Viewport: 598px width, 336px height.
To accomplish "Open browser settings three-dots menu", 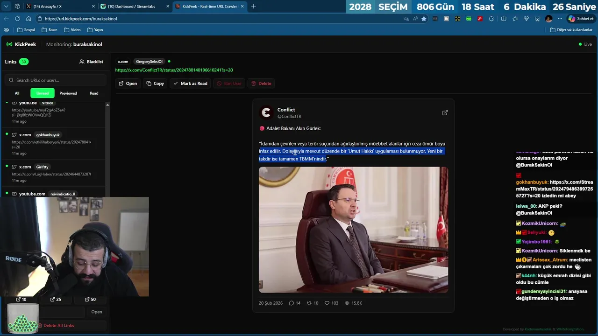I will 560,19.
